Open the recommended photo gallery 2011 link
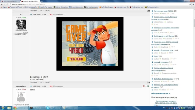The height and width of the screenshot is (110, 195). click(x=166, y=102)
